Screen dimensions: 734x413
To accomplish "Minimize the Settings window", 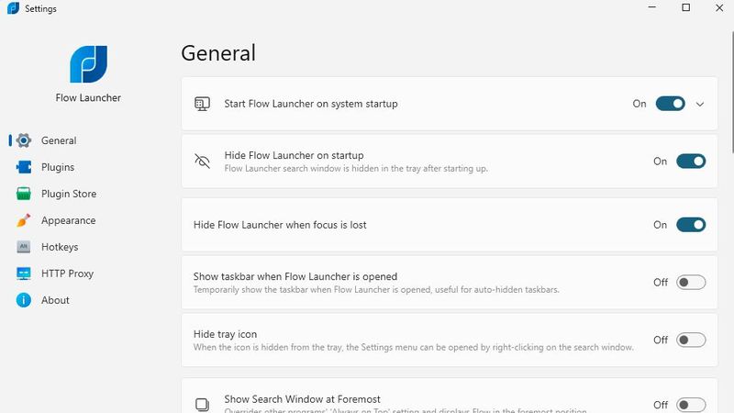I will pyautogui.click(x=652, y=7).
